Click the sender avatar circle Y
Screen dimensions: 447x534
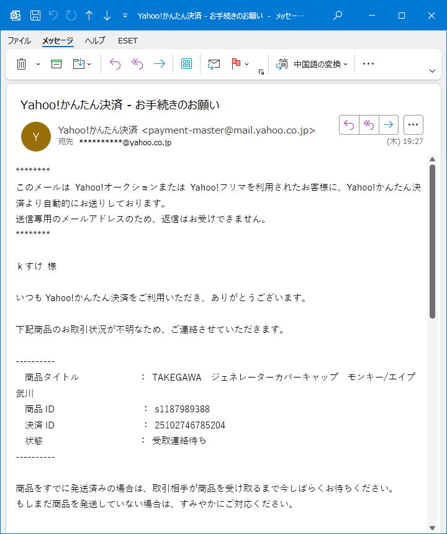(x=36, y=137)
